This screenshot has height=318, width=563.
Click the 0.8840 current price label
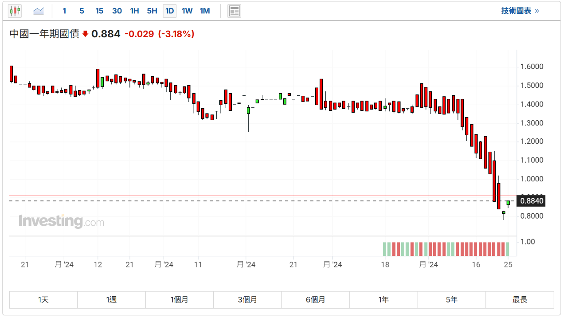[532, 201]
